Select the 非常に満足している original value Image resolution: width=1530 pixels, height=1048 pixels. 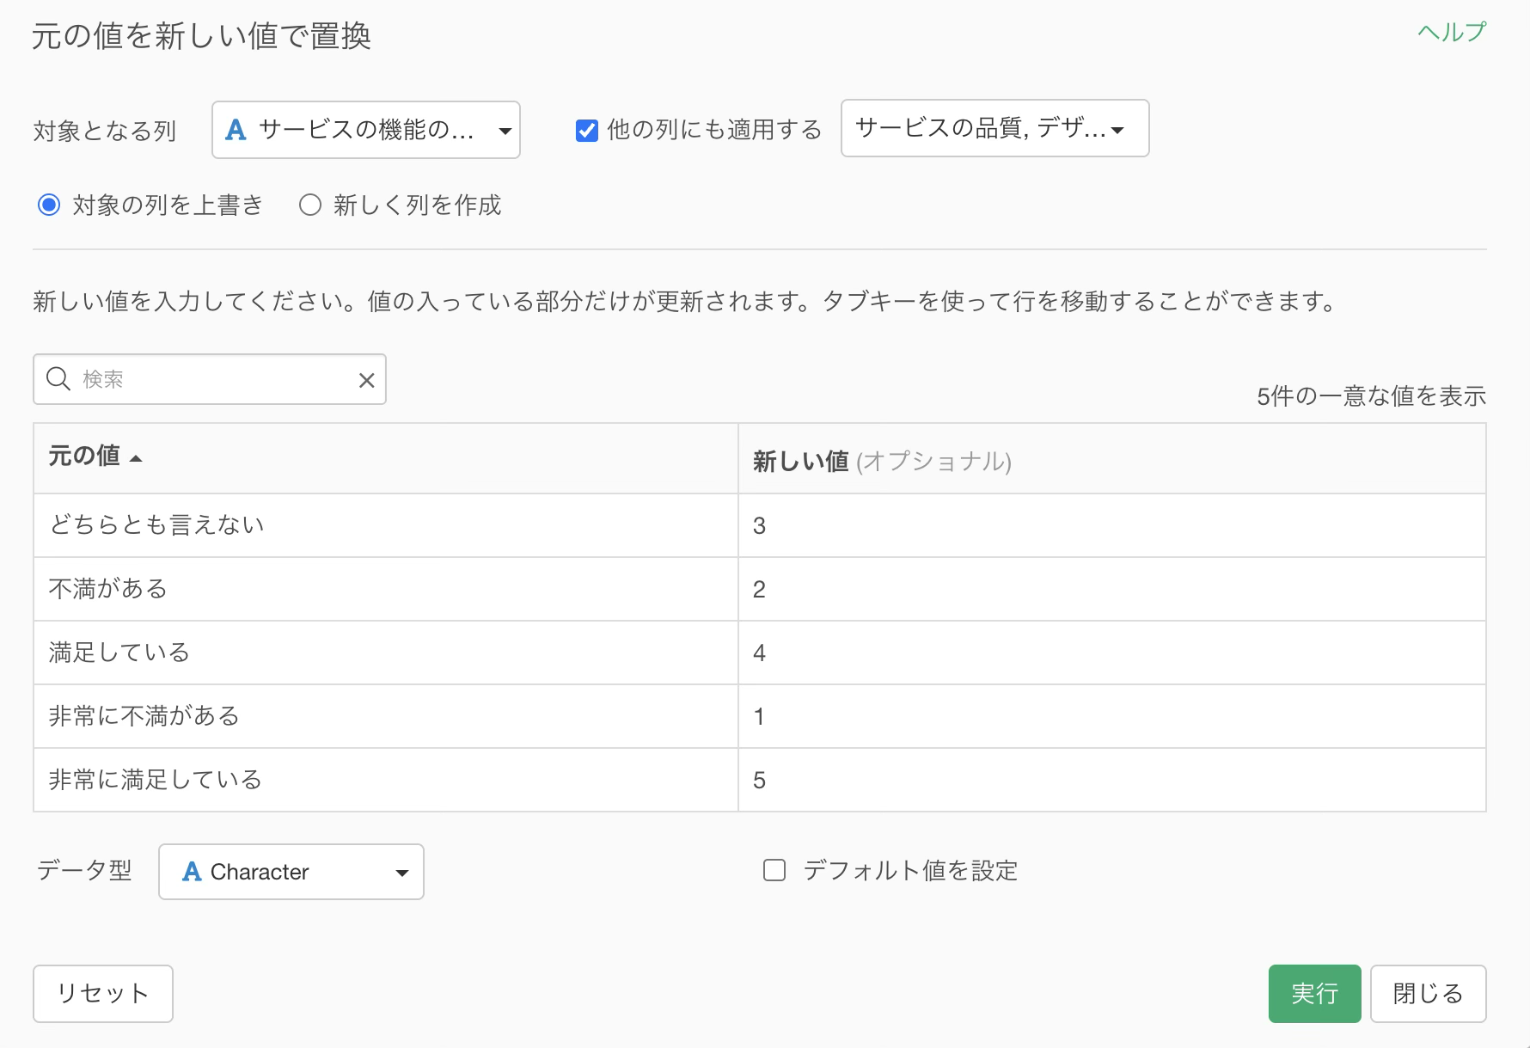pos(386,780)
